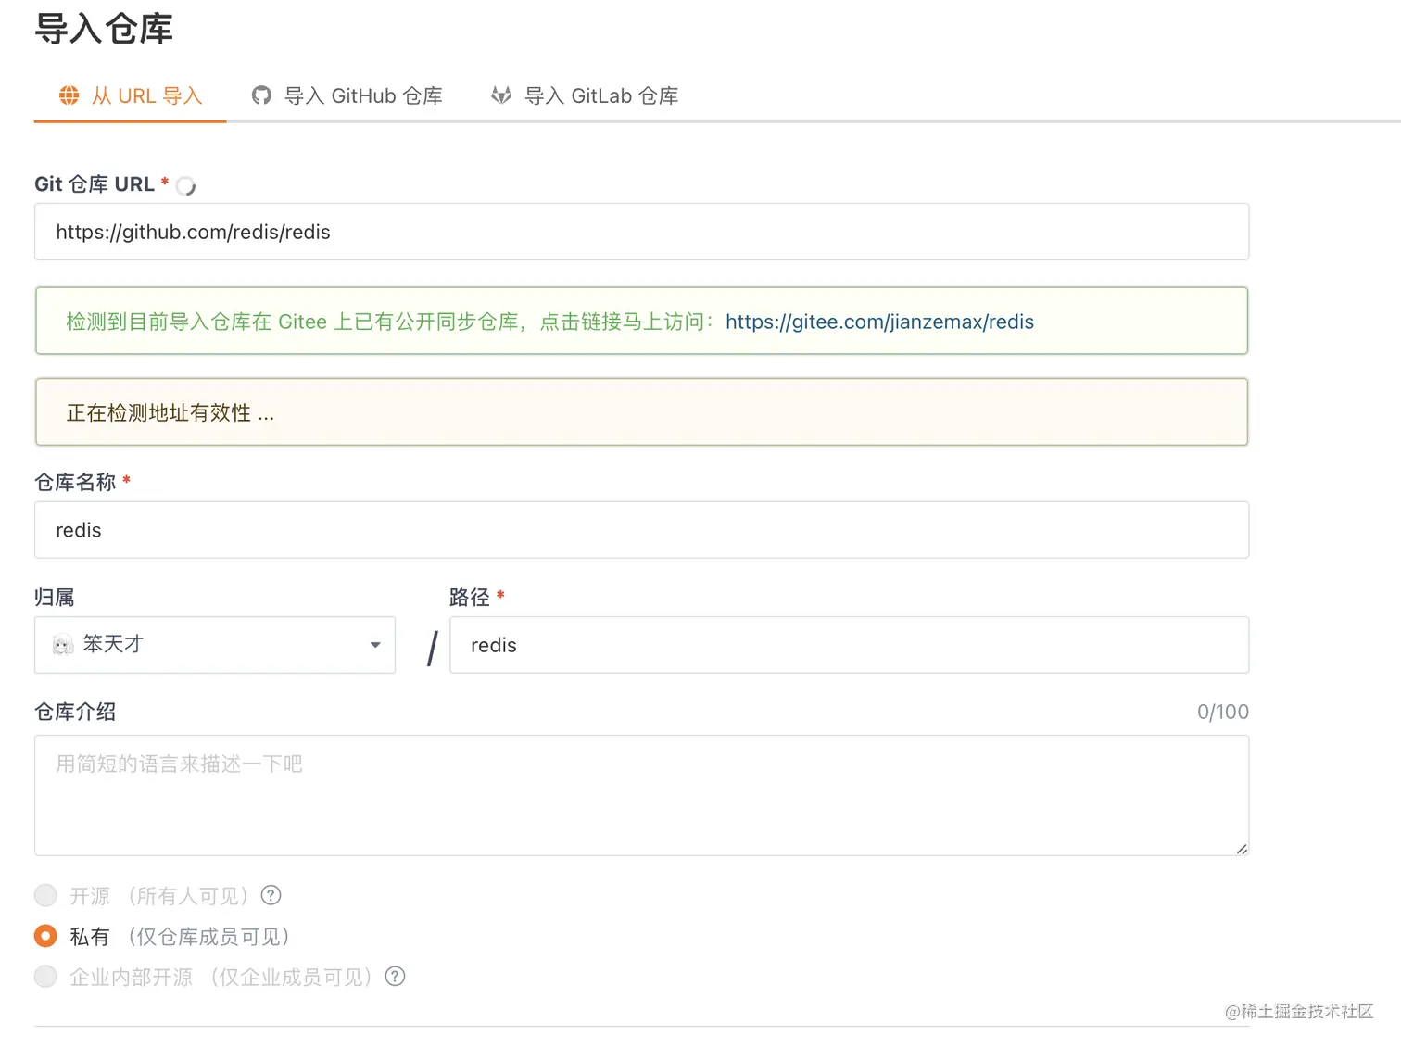This screenshot has width=1401, height=1048.
Task: Click the 0/100 character counter
Action: tap(1223, 712)
